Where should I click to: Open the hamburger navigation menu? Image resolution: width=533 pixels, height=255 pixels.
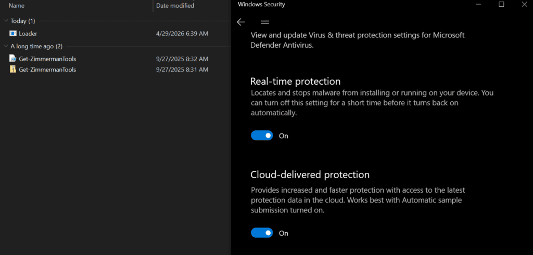tap(265, 22)
